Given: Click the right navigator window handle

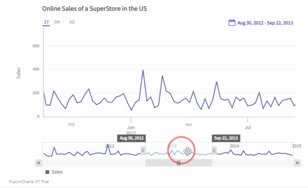Looking at the screenshot, I should pyautogui.click(x=214, y=150).
